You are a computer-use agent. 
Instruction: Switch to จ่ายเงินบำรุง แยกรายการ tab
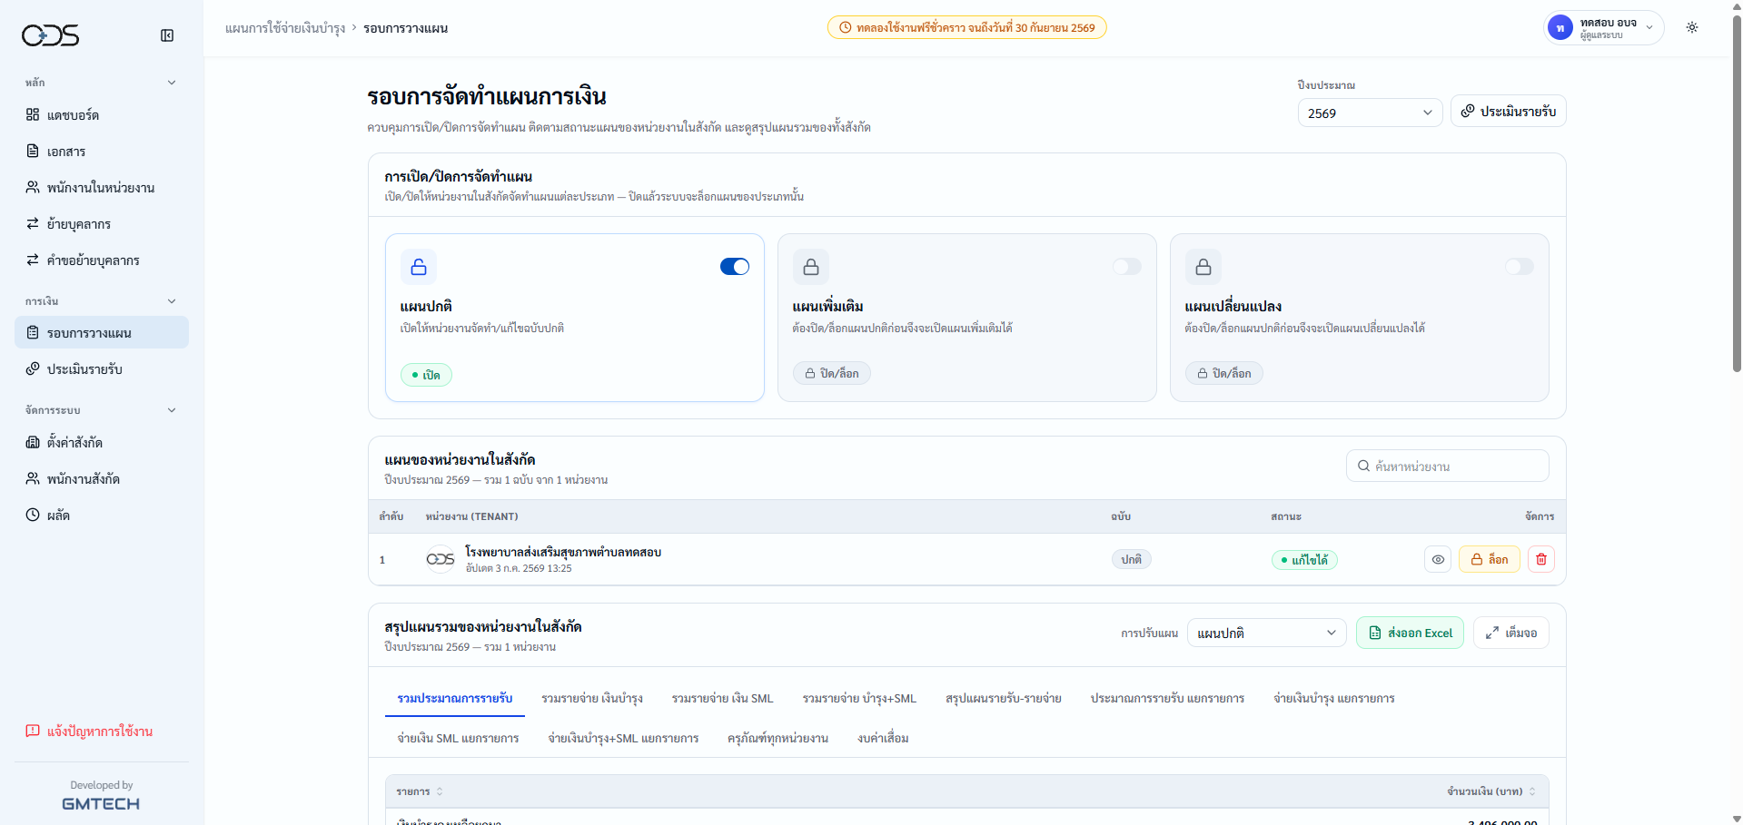1333,698
